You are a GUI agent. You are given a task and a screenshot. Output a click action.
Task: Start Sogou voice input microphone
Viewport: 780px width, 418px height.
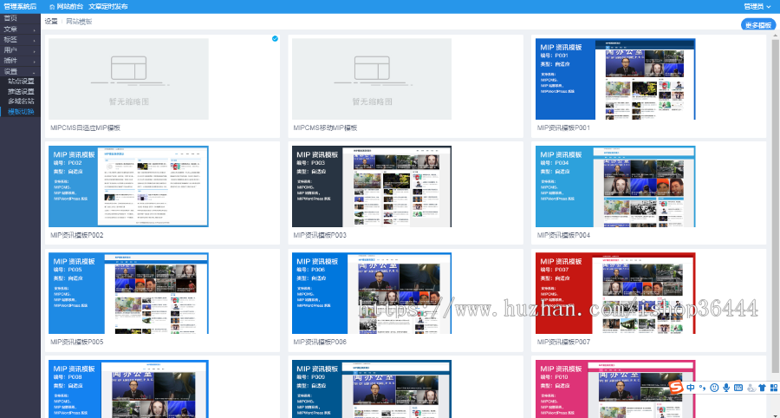726,388
